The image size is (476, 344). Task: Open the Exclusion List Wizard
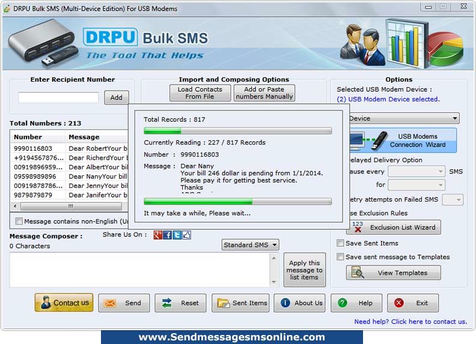point(394,227)
